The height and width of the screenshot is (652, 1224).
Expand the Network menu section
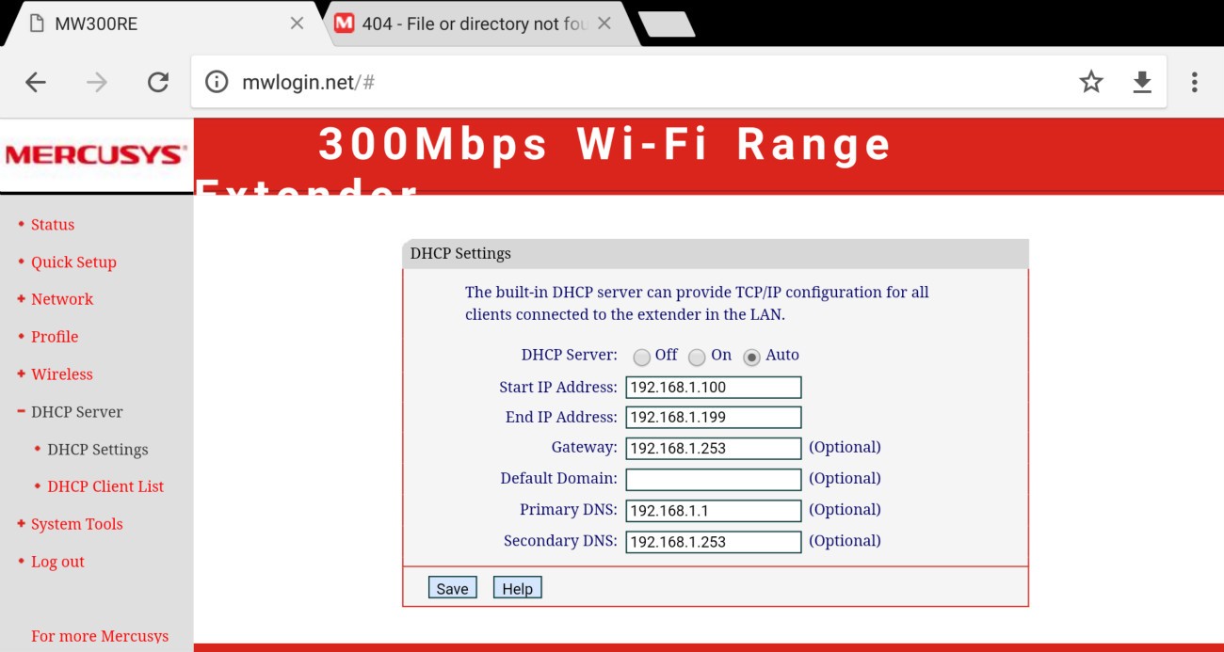coord(61,299)
